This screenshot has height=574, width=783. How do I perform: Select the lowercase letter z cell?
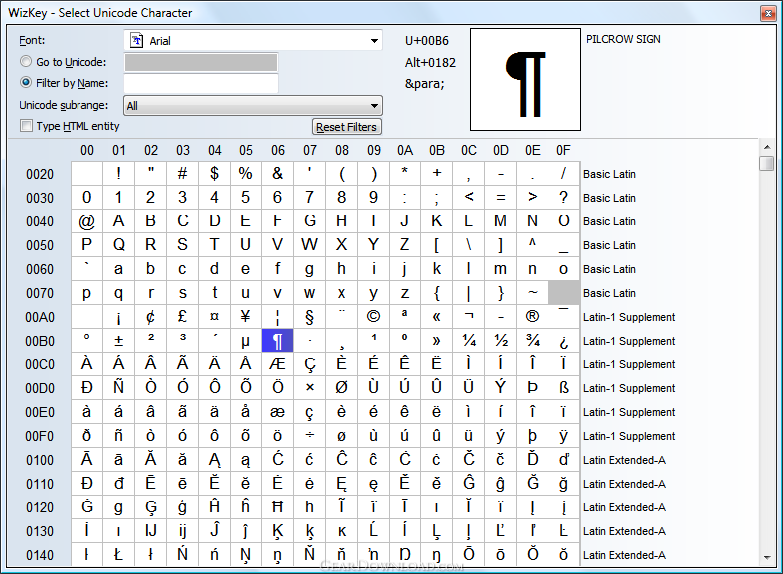pyautogui.click(x=405, y=293)
